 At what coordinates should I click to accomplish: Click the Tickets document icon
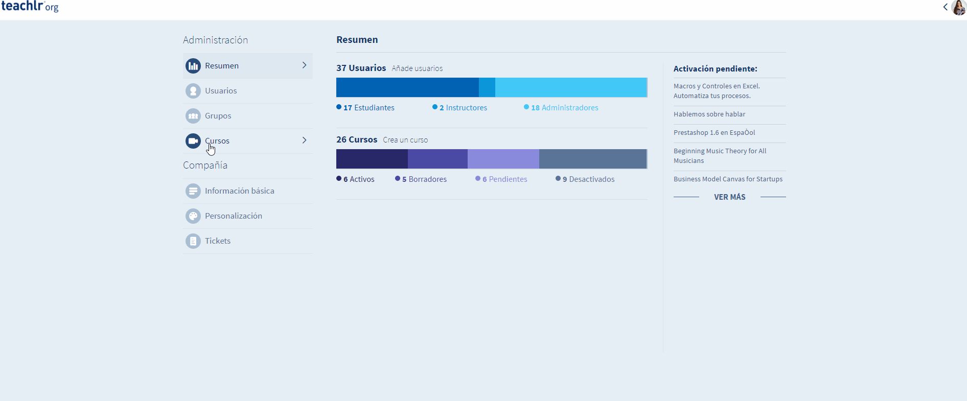tap(193, 241)
